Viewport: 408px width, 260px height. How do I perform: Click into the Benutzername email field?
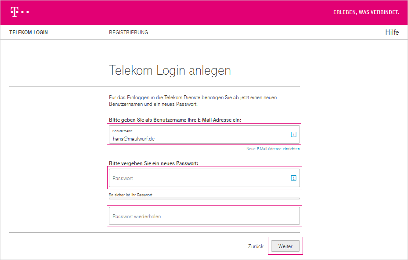click(x=204, y=134)
